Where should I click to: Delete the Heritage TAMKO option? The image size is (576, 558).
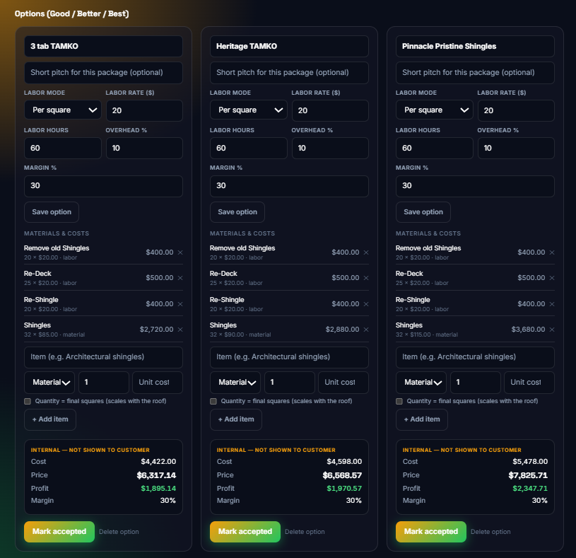click(305, 532)
